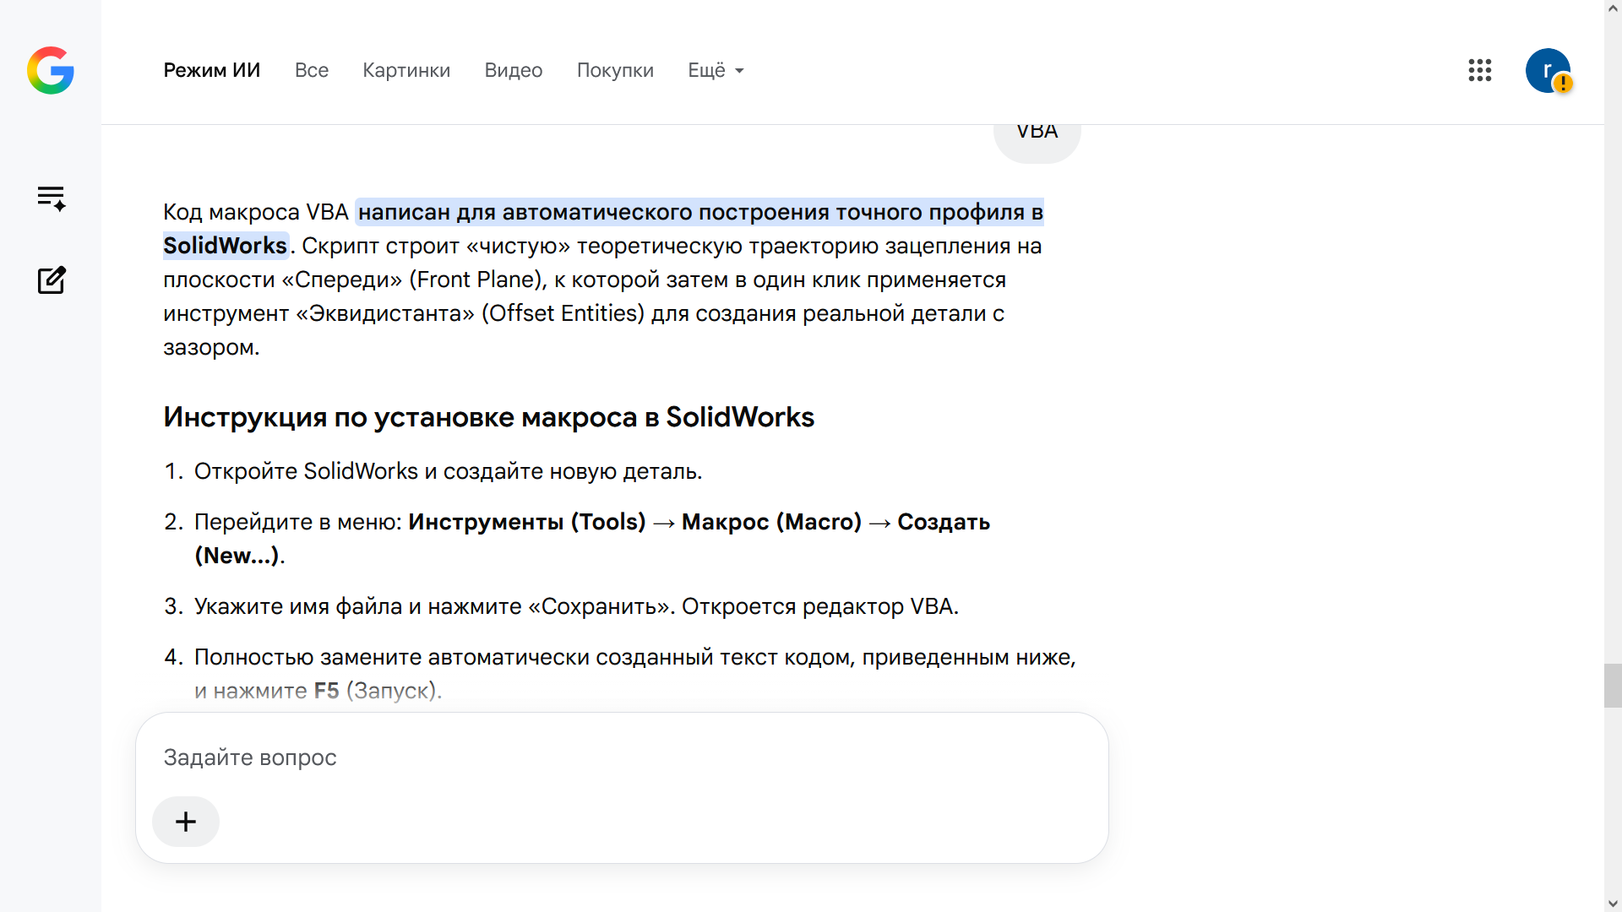Open the account profile avatar
The height and width of the screenshot is (912, 1622).
click(x=1548, y=70)
